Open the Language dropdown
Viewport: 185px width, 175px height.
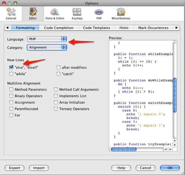[47, 39]
